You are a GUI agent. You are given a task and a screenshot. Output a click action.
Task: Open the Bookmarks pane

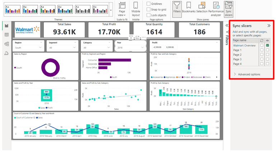[x=188, y=8]
